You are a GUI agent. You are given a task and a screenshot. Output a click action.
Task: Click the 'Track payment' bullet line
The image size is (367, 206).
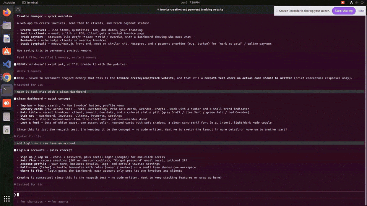pos(104,37)
